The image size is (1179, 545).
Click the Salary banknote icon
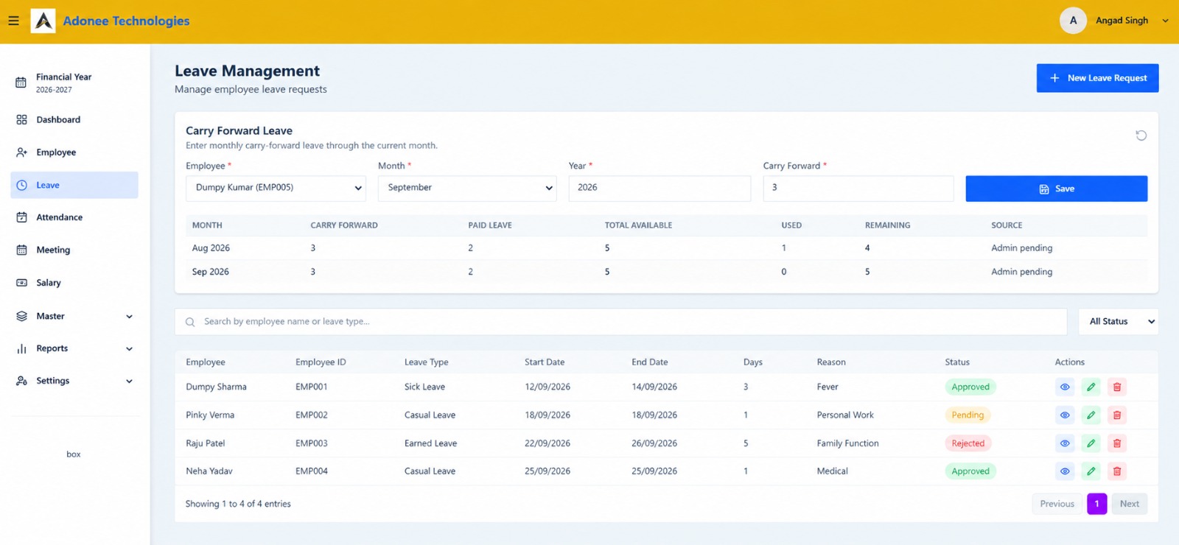click(x=21, y=283)
